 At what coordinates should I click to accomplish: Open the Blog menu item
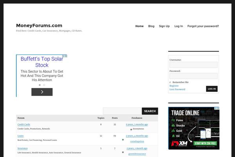tap(151, 26)
